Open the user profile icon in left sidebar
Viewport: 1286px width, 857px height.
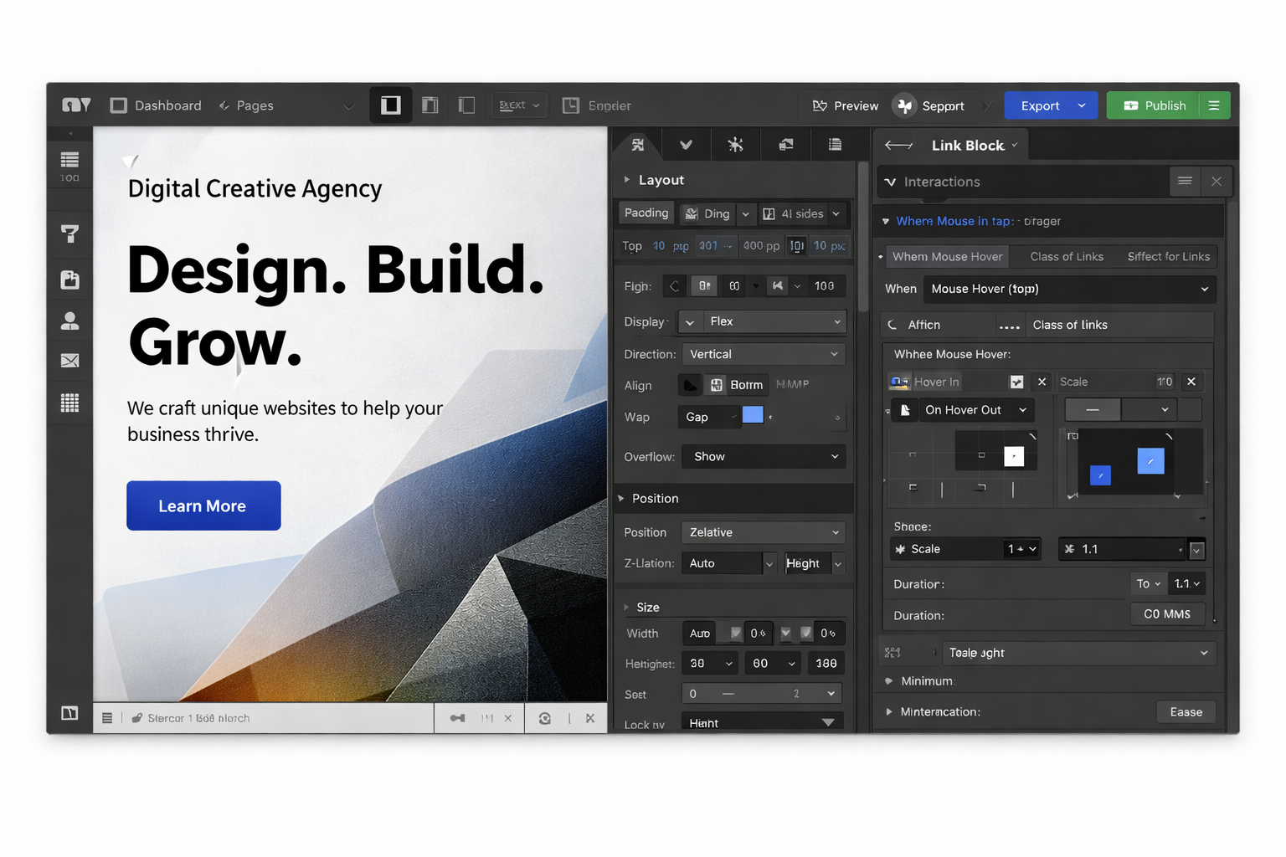[70, 321]
